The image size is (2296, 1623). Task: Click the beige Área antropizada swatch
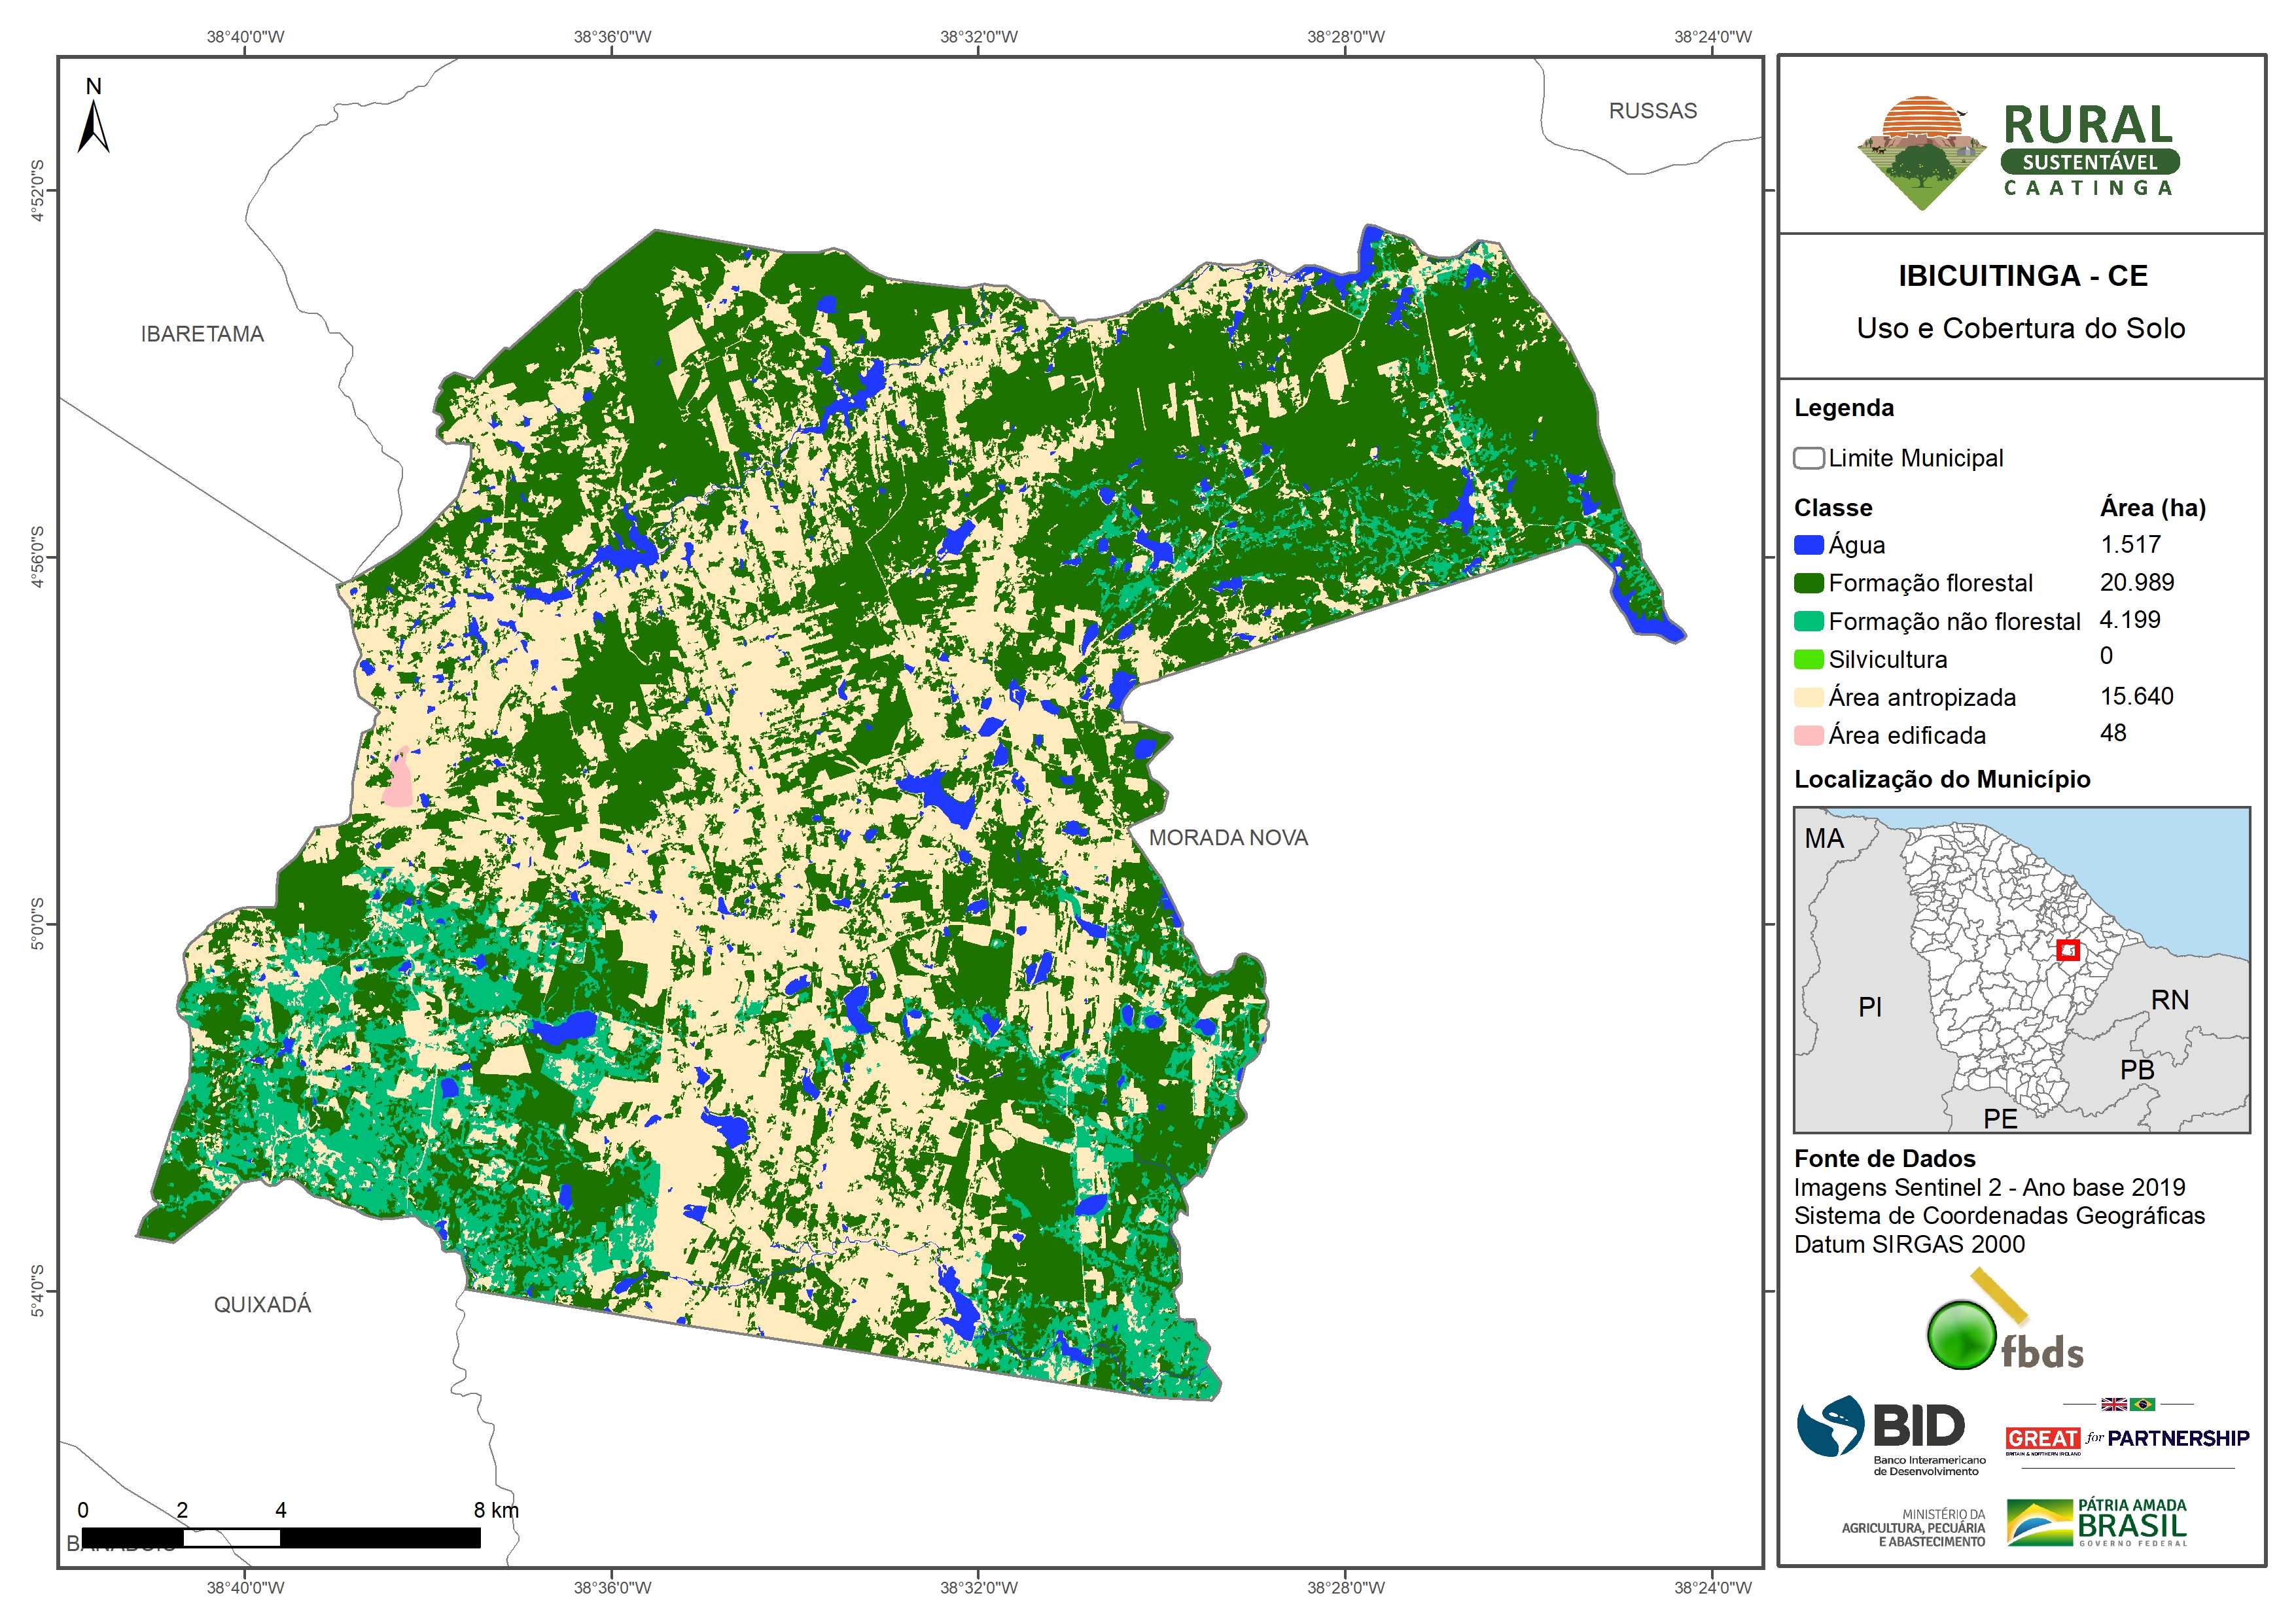click(1808, 697)
